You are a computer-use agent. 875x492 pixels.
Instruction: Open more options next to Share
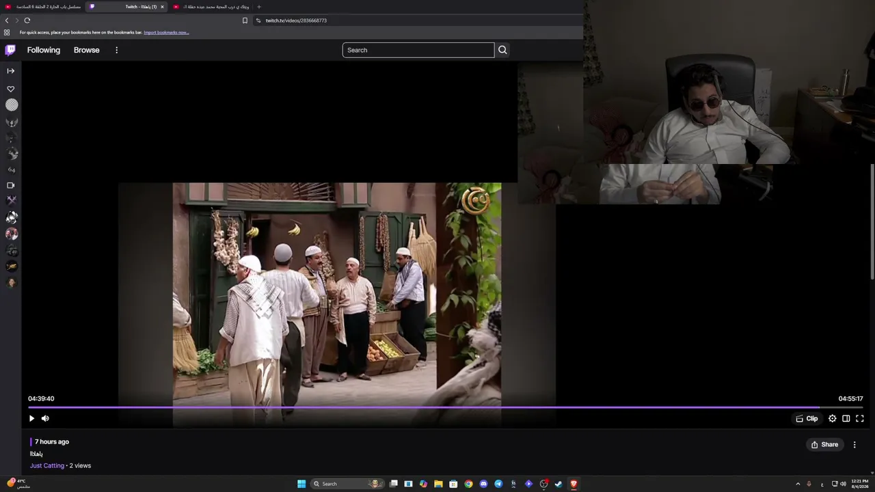pyautogui.click(x=854, y=444)
